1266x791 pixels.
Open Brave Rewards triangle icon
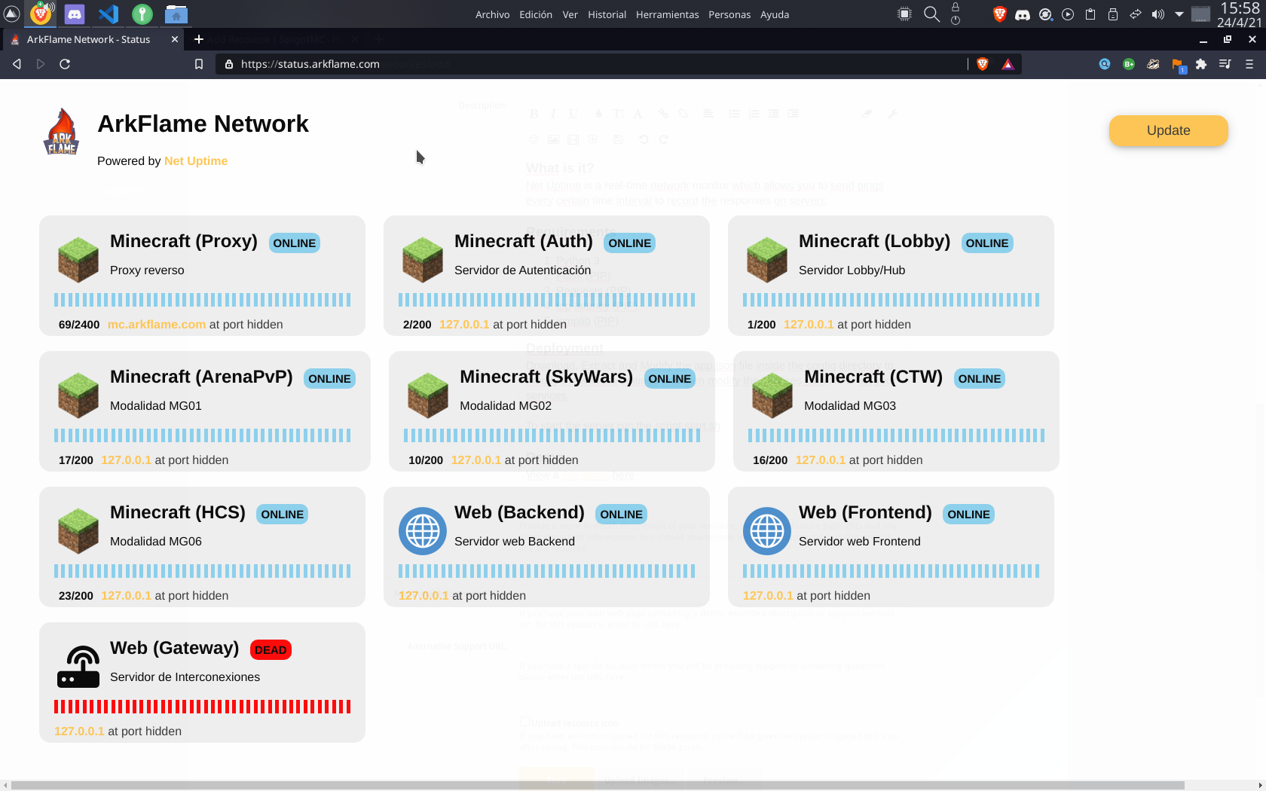[x=1008, y=64]
